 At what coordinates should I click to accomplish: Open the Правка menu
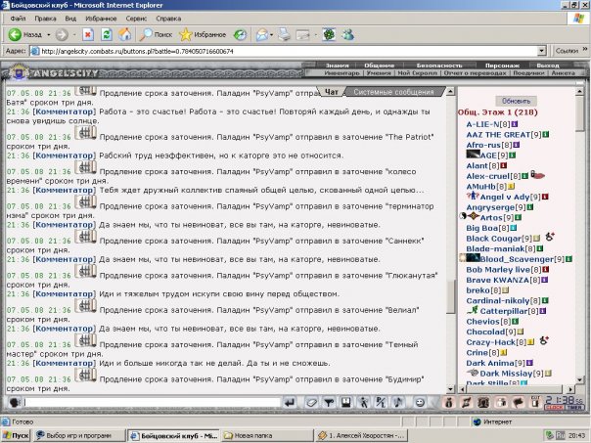point(45,18)
